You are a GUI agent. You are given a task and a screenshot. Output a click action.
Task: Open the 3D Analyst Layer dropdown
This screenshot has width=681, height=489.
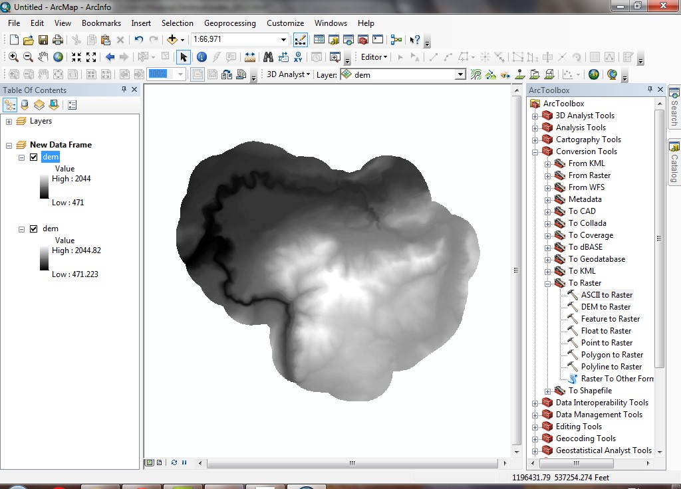coord(460,75)
